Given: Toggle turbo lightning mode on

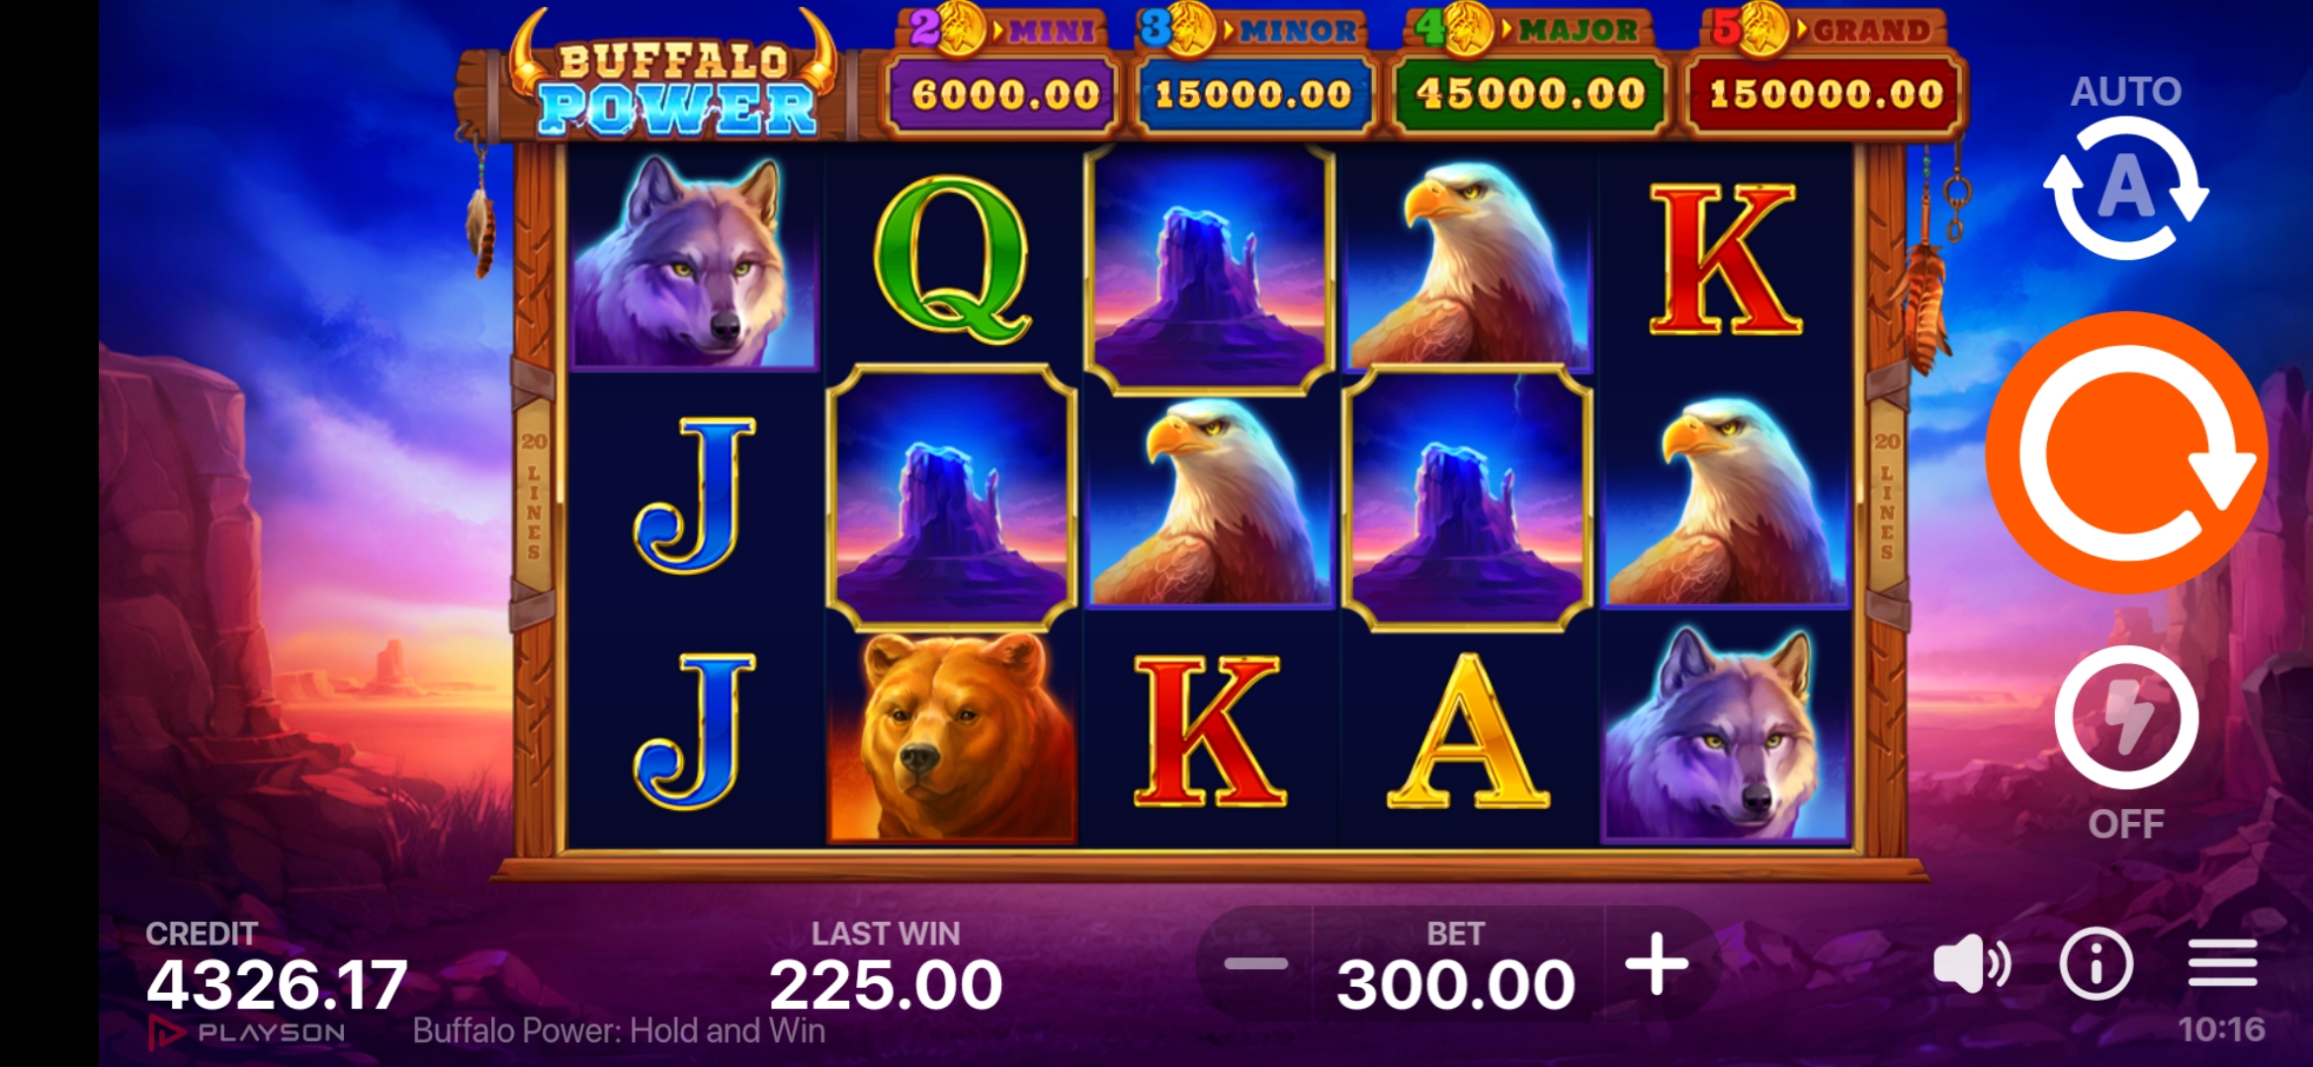Looking at the screenshot, I should click(2126, 717).
